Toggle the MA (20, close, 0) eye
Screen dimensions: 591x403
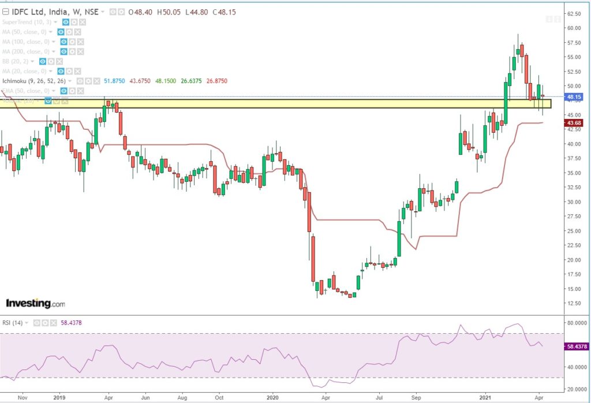point(61,71)
